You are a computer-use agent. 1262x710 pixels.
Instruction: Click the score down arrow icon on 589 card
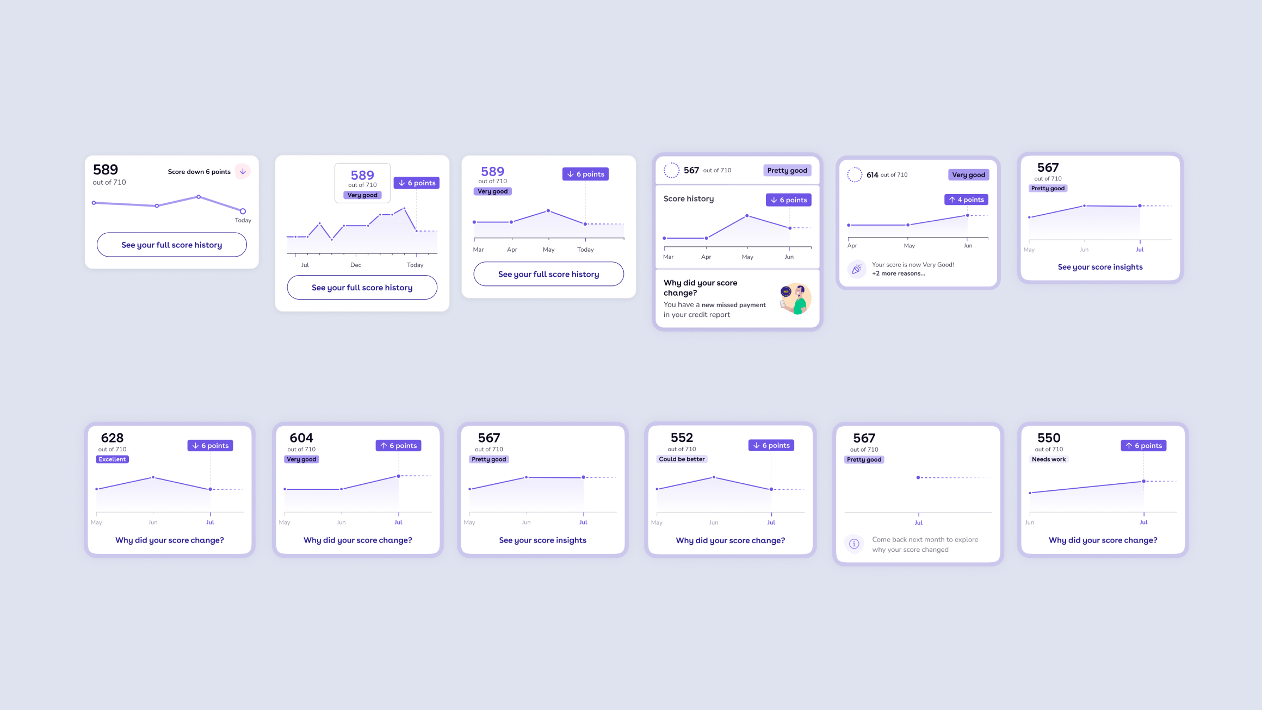pyautogui.click(x=244, y=171)
